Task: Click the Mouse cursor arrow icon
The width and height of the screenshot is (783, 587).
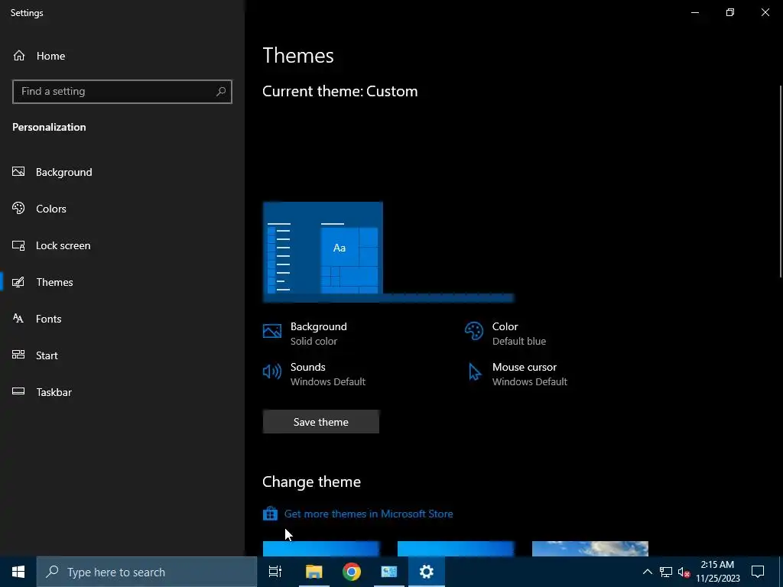Action: tap(474, 372)
